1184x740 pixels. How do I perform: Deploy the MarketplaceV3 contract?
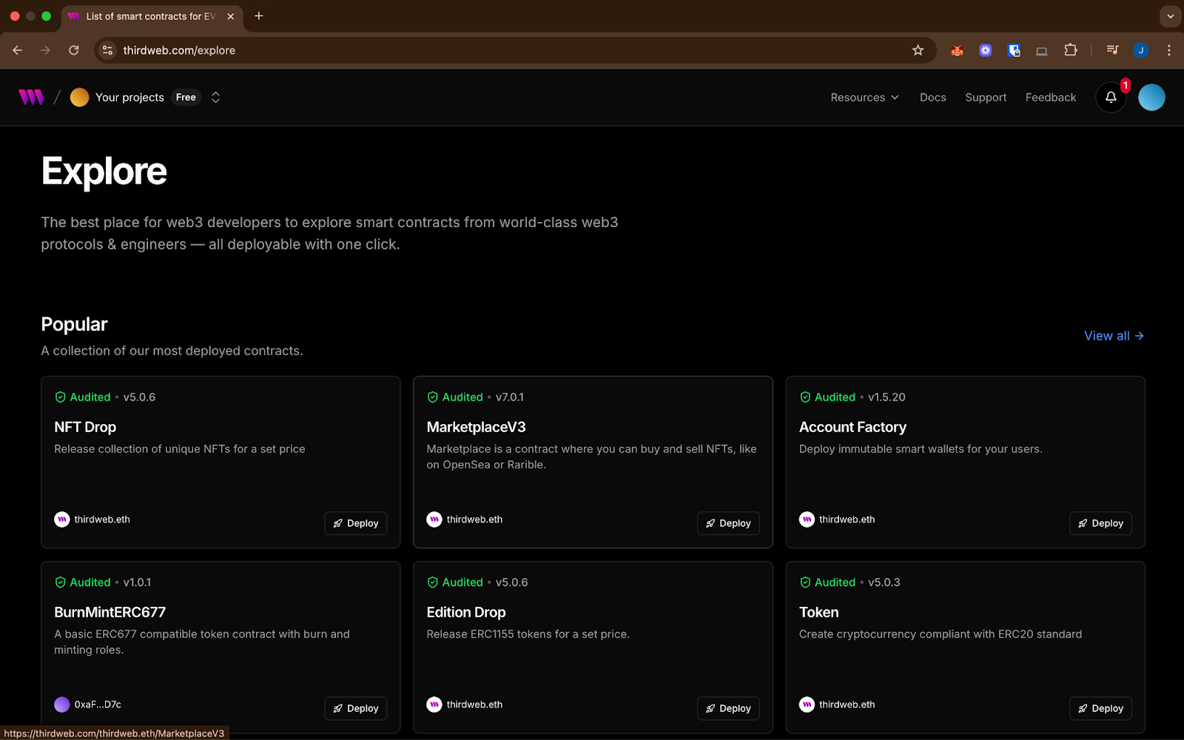727,523
